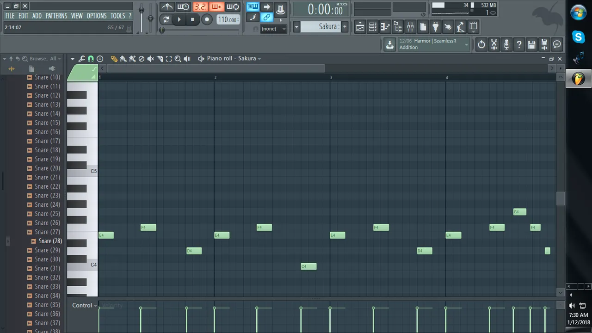Open the Stamp tool icon

99,59
